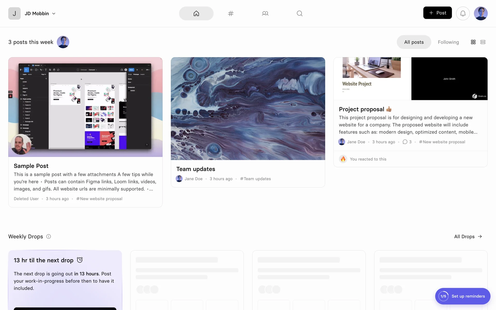Open the hashtag channels icon
This screenshot has height=310, width=496.
231,13
